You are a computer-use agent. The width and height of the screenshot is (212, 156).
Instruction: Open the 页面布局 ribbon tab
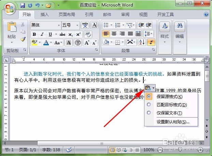pyautogui.click(x=67, y=14)
